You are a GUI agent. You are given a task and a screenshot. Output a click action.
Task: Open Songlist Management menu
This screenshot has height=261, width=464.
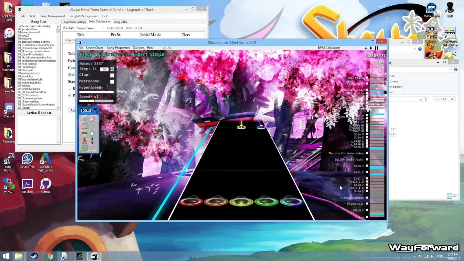click(x=83, y=16)
